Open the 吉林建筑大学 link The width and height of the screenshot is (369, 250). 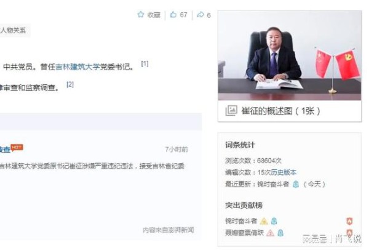coord(77,67)
